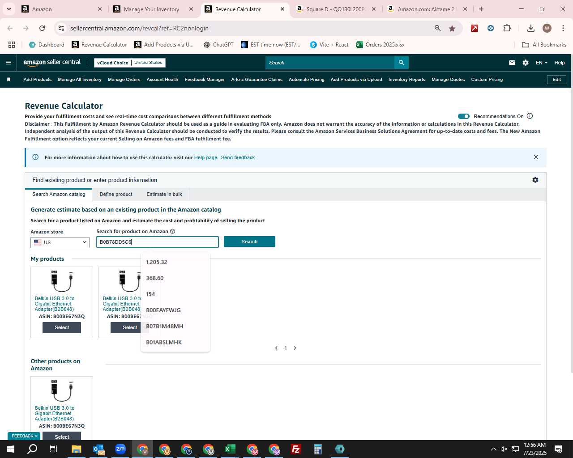The width and height of the screenshot is (573, 458).
Task: Click site information icon in address bar
Action: [61, 28]
